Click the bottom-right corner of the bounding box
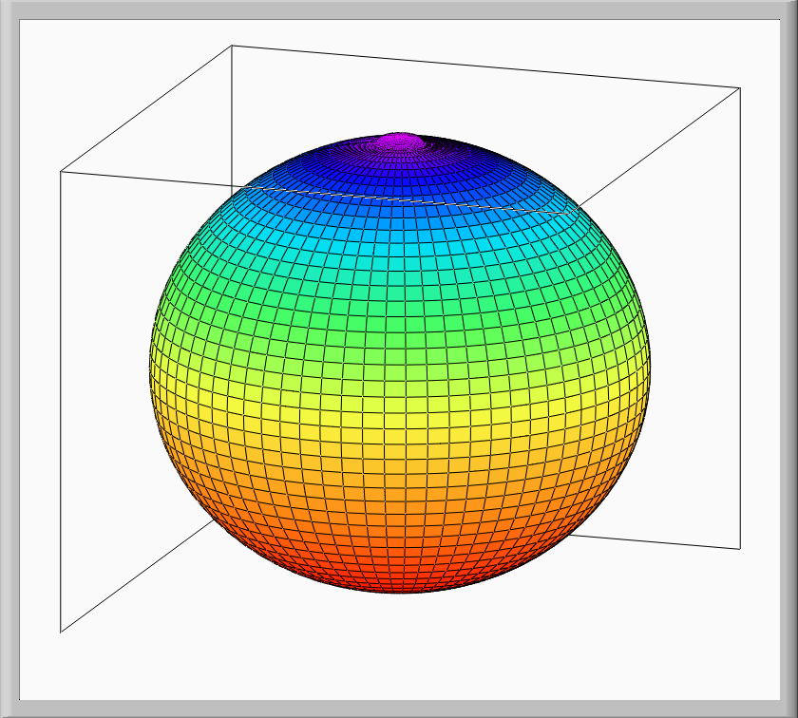 coord(740,548)
